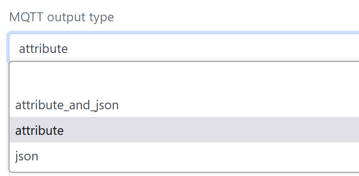
Task: Click the grey highlighted attribute row
Action: click(x=184, y=130)
